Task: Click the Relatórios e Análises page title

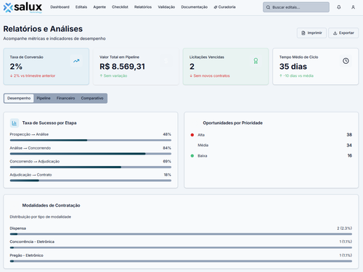Action: point(43,29)
